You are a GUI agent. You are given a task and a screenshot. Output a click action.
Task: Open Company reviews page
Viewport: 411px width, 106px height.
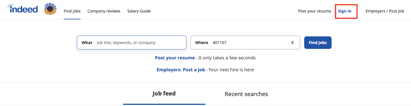click(104, 11)
